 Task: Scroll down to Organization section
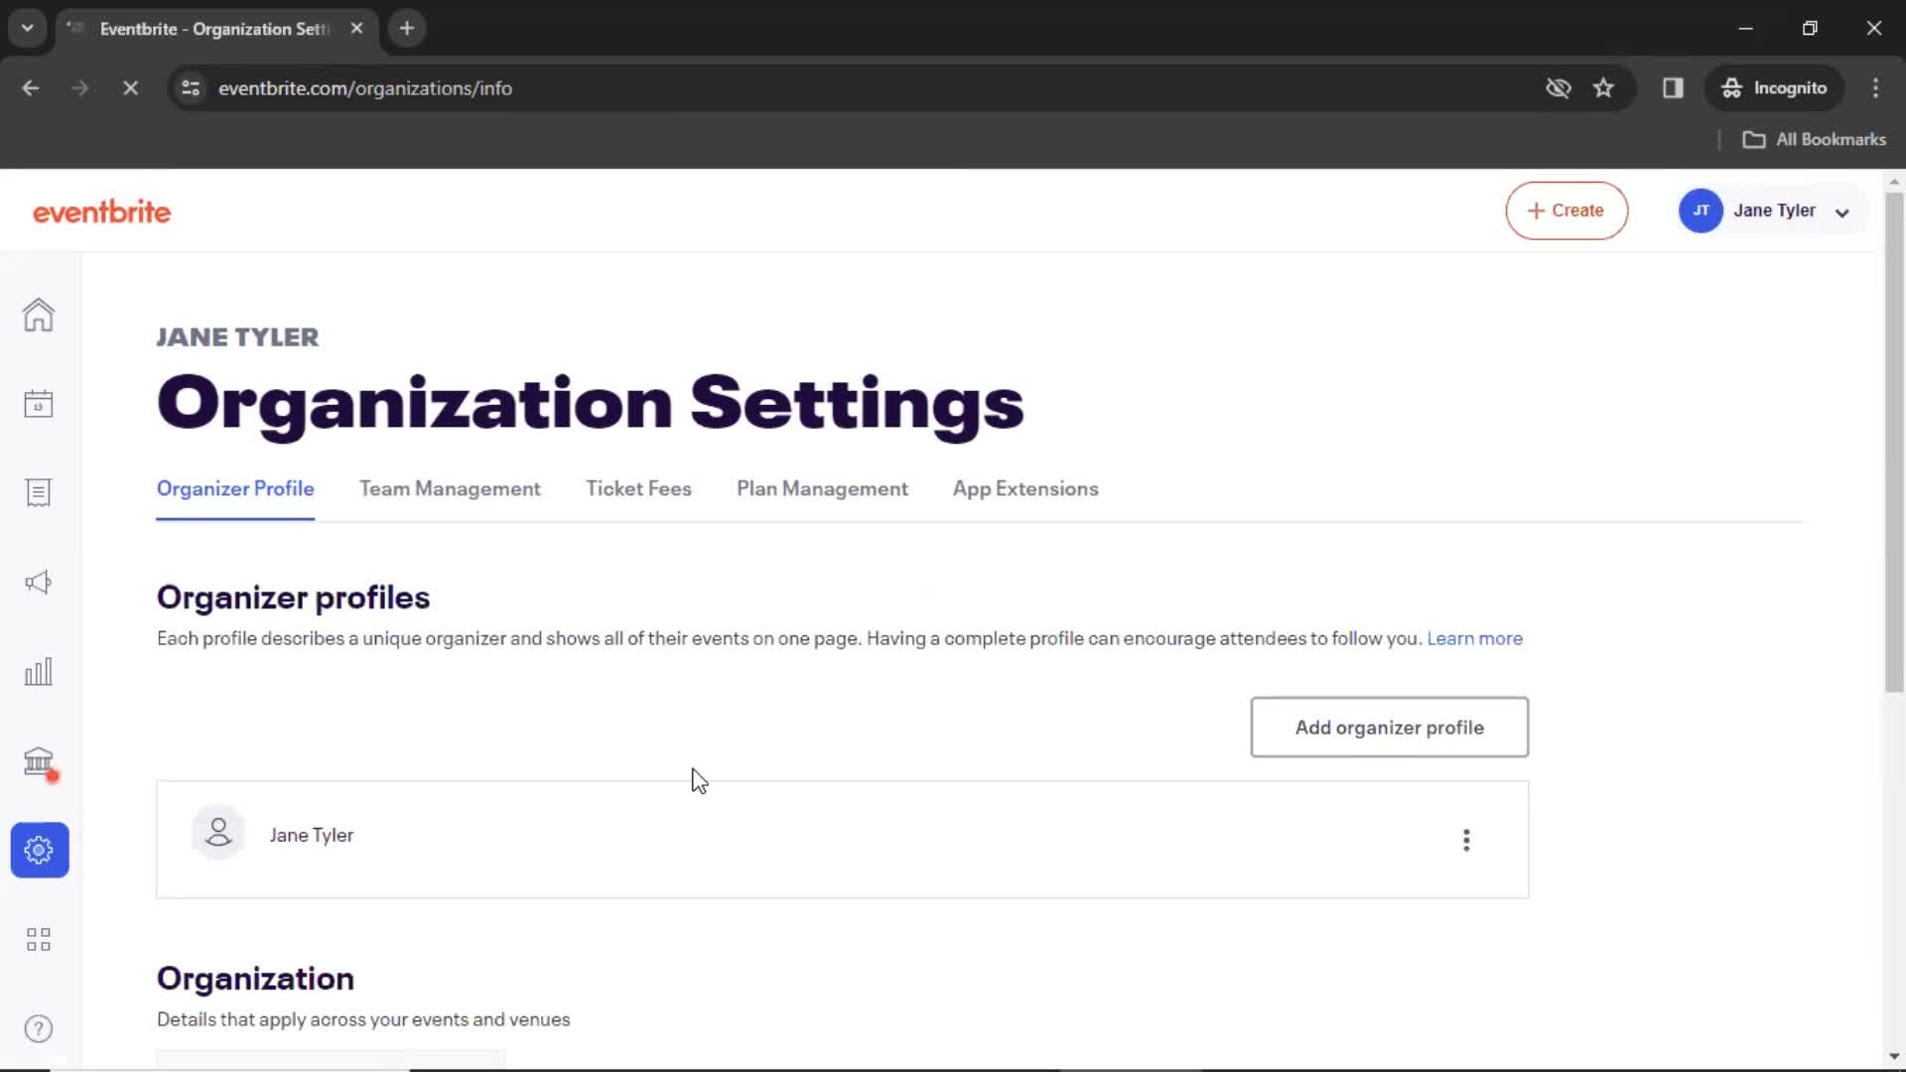255,977
